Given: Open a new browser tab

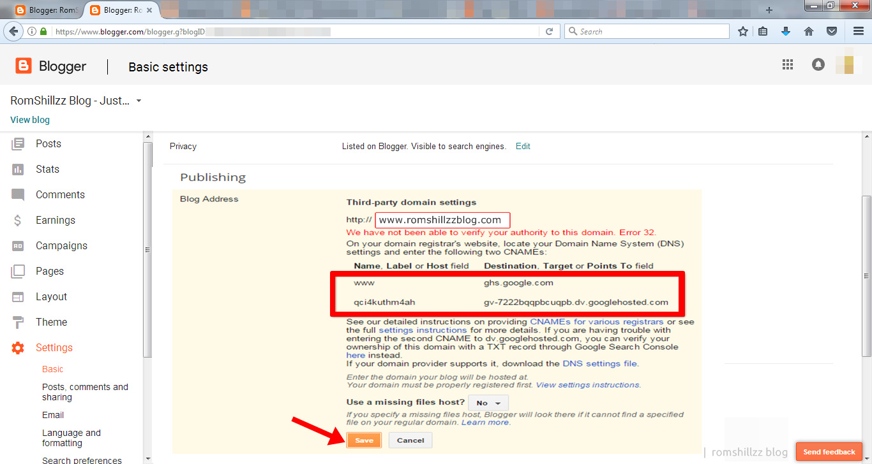Looking at the screenshot, I should tap(769, 10).
